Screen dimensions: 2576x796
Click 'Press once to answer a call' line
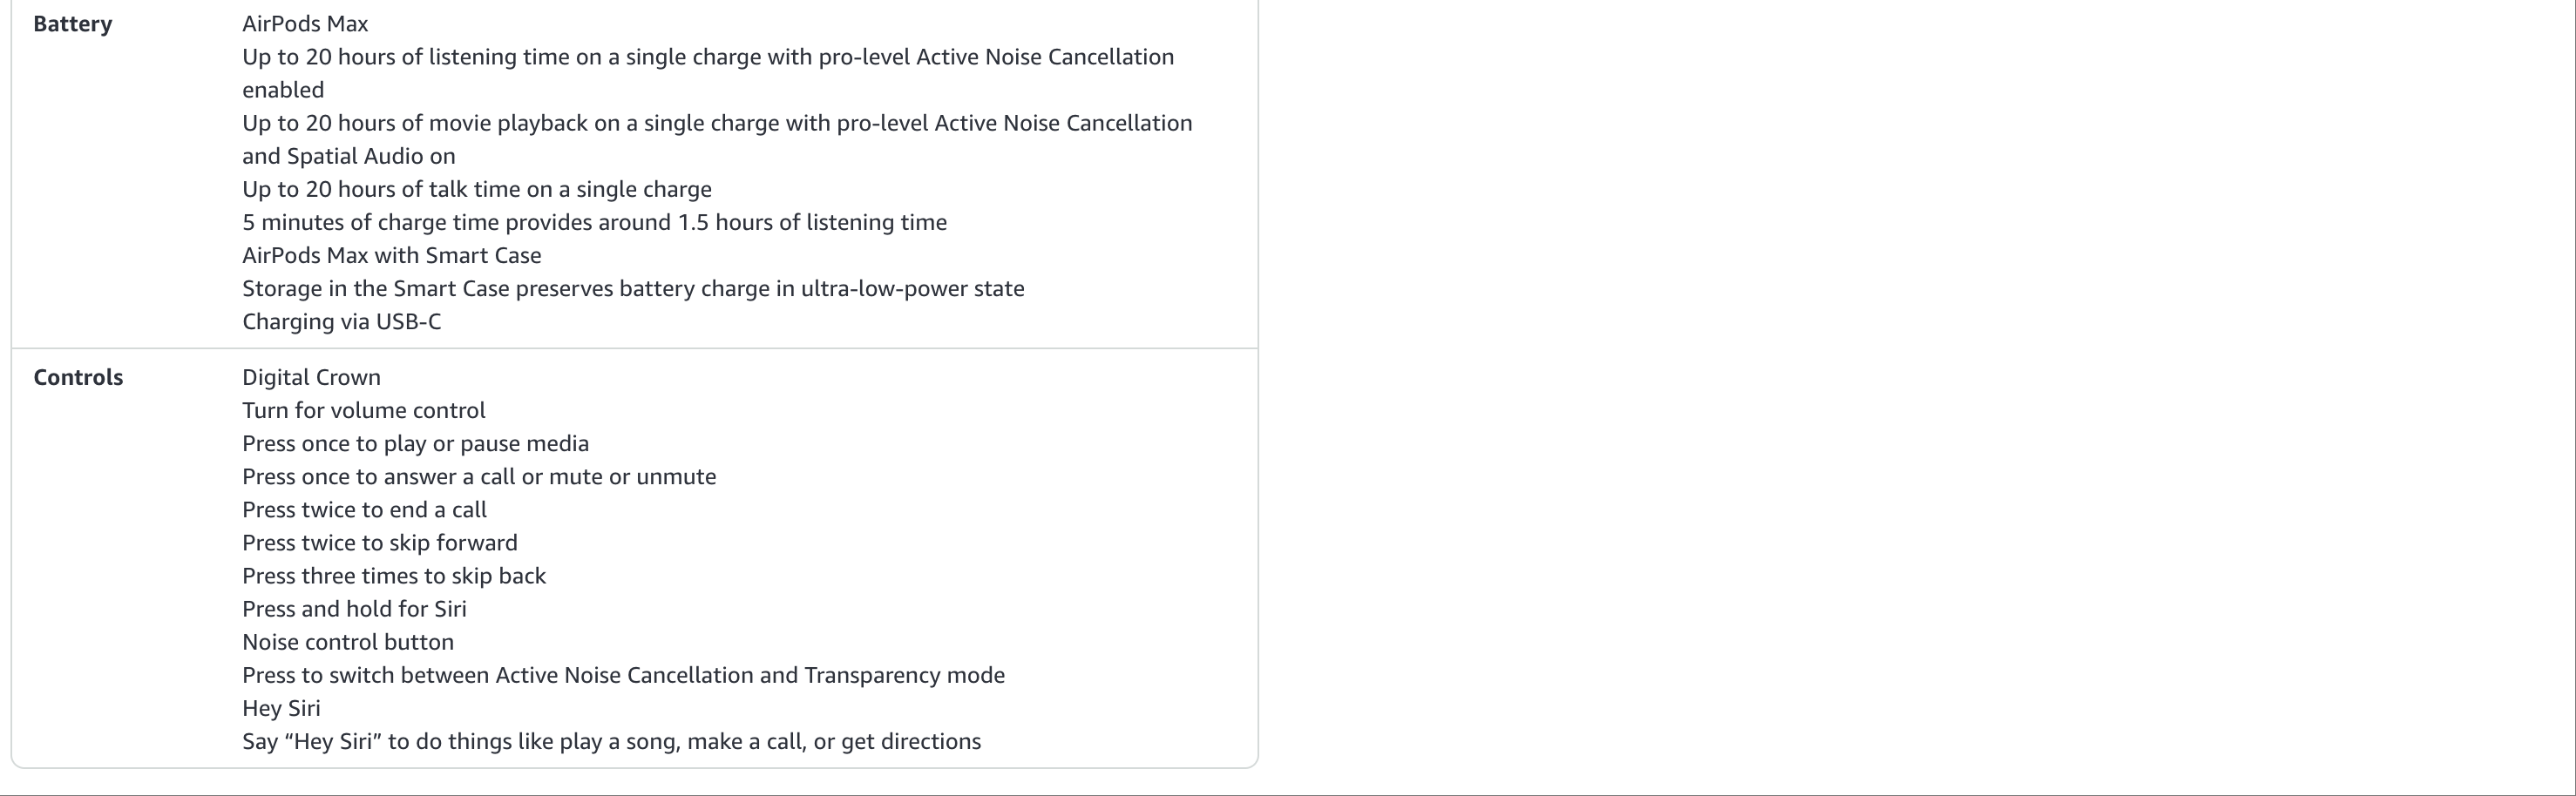479,476
